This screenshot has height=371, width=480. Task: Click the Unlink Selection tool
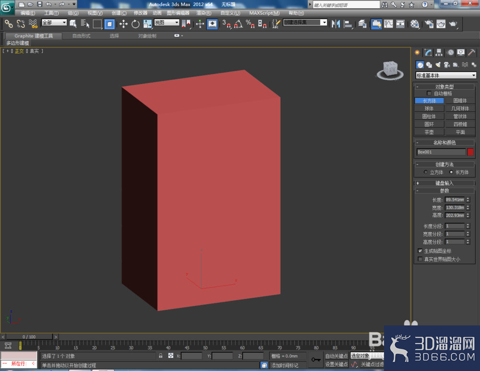[21, 24]
